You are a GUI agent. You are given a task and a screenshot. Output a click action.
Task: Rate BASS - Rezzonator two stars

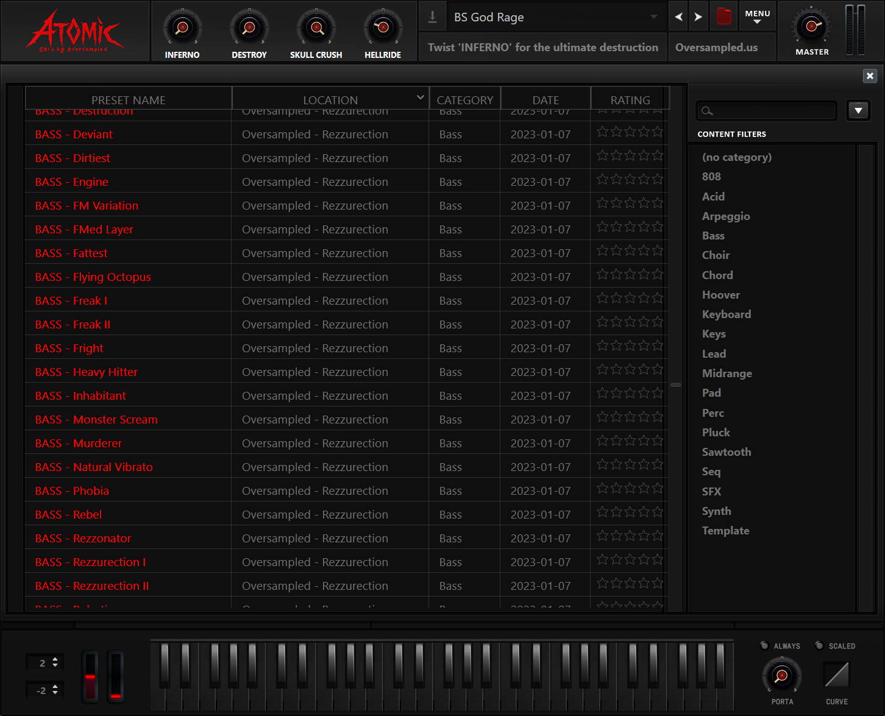[x=616, y=536]
